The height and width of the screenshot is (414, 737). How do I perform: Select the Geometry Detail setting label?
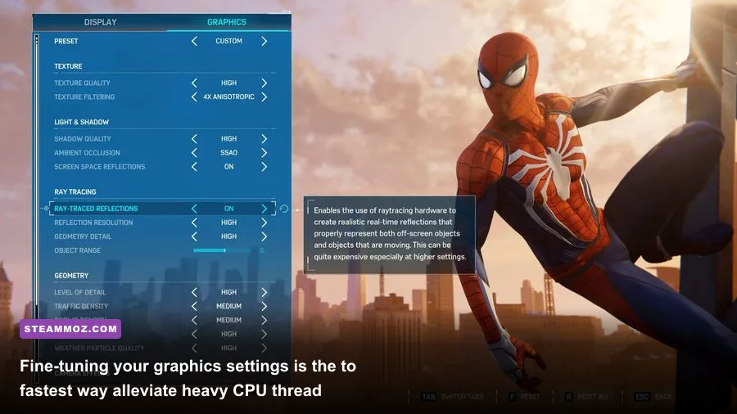tap(83, 236)
